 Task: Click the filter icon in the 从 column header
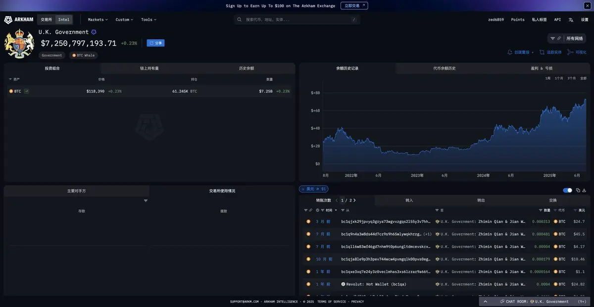pos(342,210)
